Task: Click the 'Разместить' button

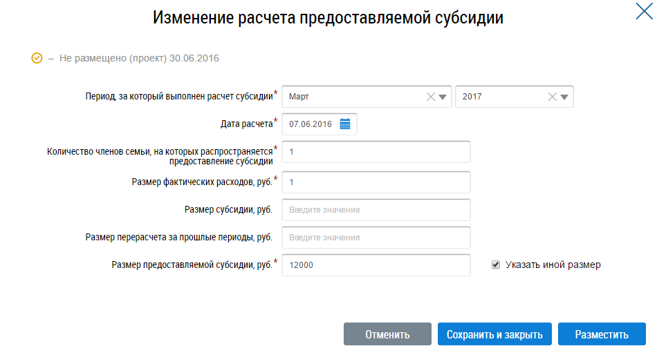Action: (602, 334)
